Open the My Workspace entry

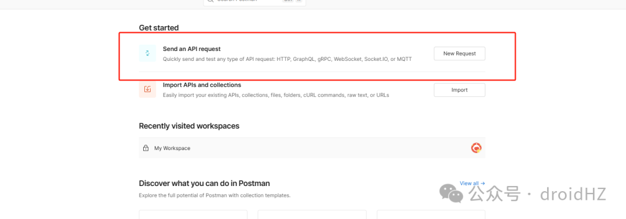click(x=312, y=148)
